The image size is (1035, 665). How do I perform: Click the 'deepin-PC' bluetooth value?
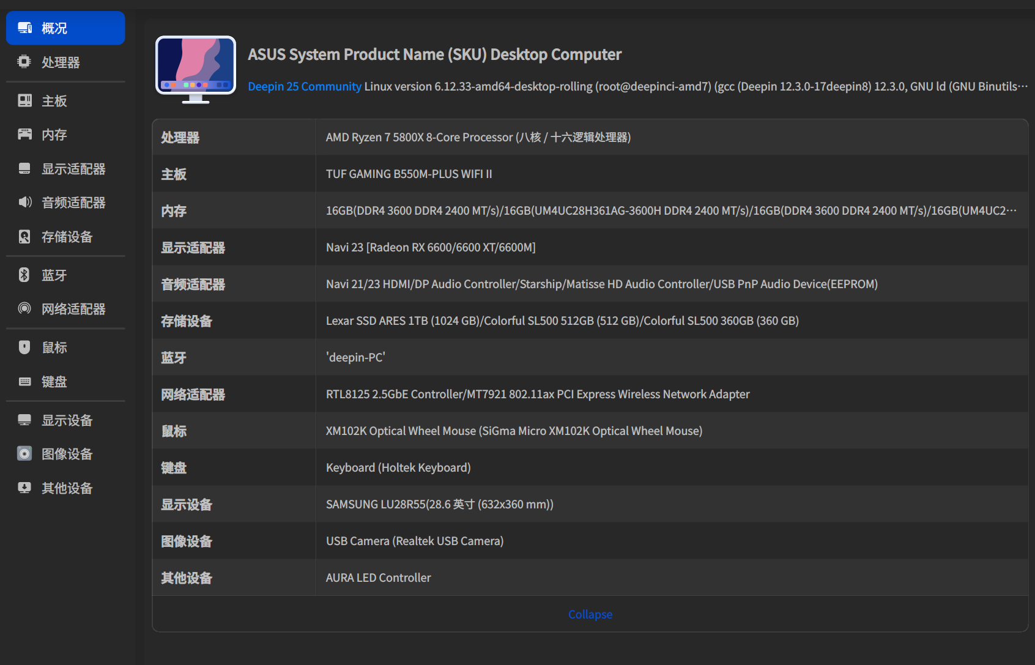click(355, 357)
